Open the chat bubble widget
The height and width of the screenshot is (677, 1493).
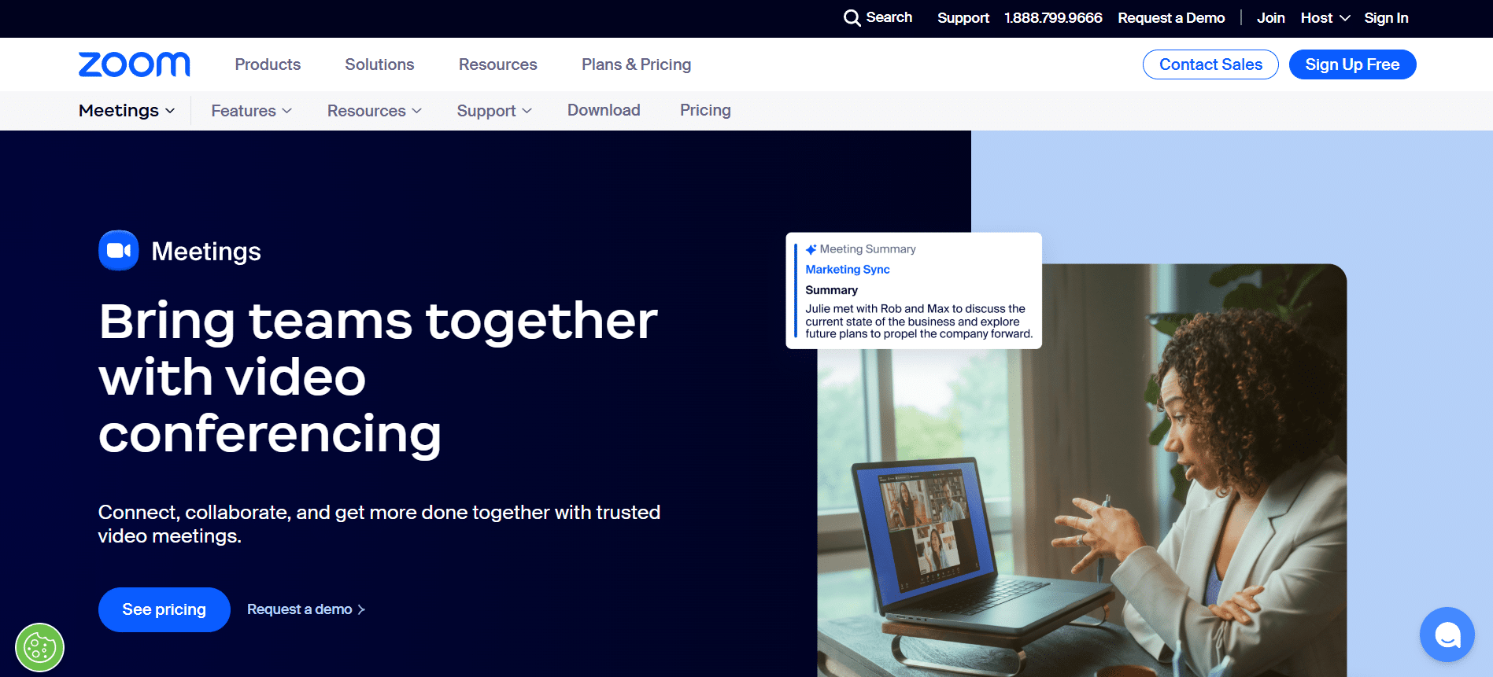pos(1447,634)
